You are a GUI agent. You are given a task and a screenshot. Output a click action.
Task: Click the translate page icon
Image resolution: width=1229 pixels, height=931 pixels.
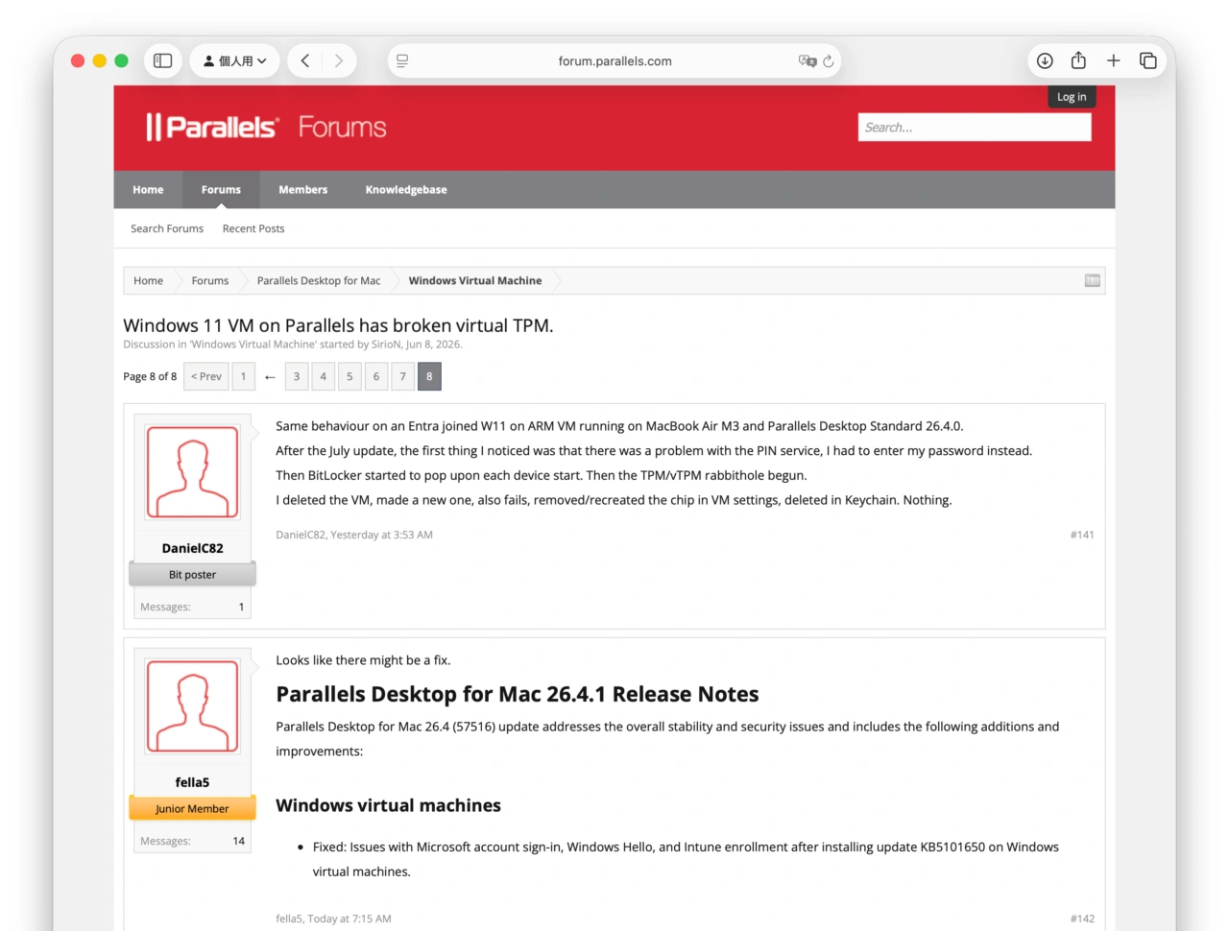(807, 60)
